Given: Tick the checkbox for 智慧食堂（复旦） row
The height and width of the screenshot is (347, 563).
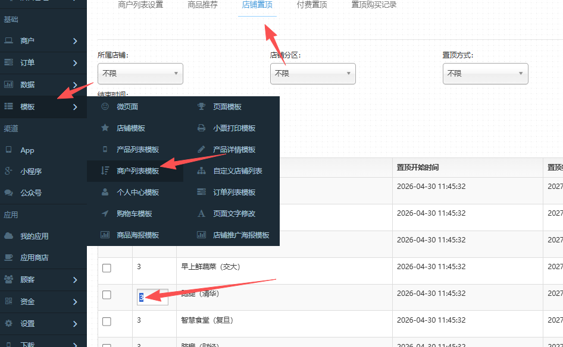Looking at the screenshot, I should point(107,321).
